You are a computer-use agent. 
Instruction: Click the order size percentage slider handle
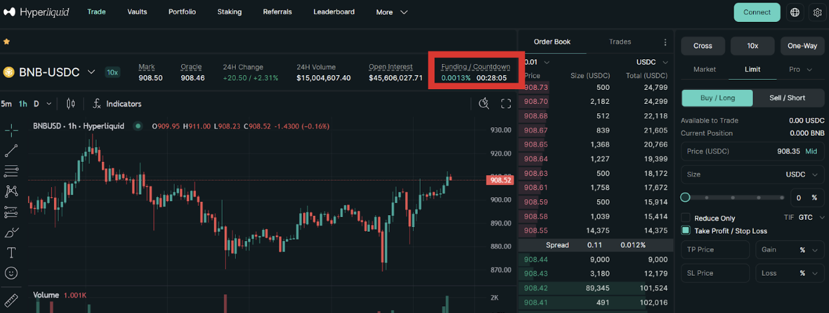[x=685, y=197]
